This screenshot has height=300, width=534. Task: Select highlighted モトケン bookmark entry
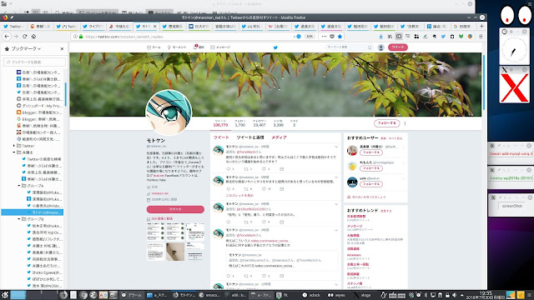[x=33, y=212]
